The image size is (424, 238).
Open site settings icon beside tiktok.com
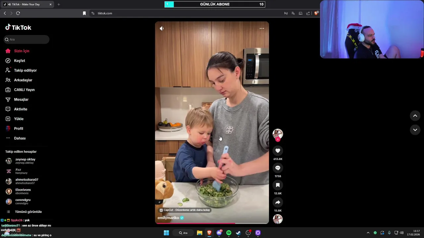(93, 13)
